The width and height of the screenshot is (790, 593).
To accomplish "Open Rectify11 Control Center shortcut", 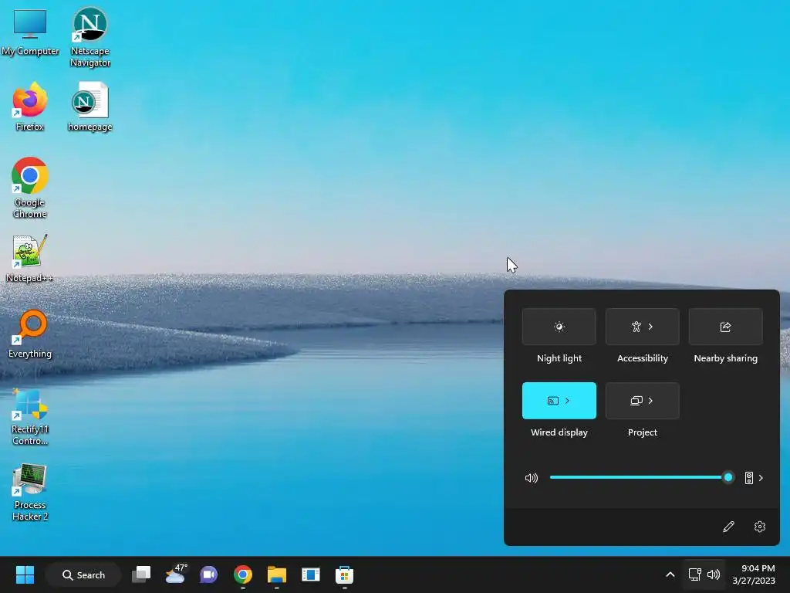I will tap(30, 416).
